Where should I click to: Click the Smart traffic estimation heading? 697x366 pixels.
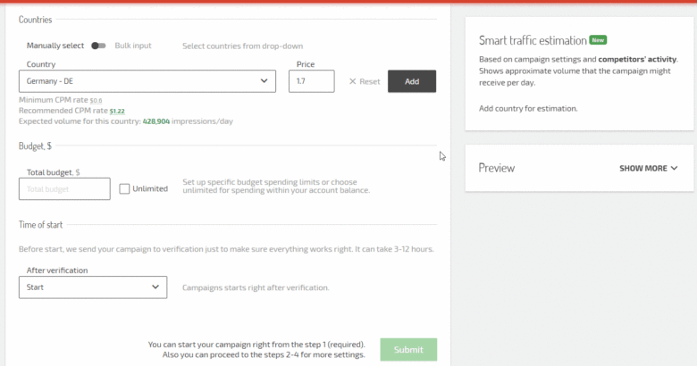[x=533, y=40]
